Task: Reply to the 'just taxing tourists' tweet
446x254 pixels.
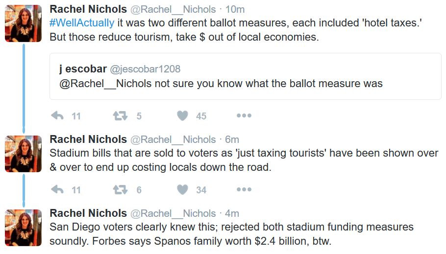Action: pos(57,189)
